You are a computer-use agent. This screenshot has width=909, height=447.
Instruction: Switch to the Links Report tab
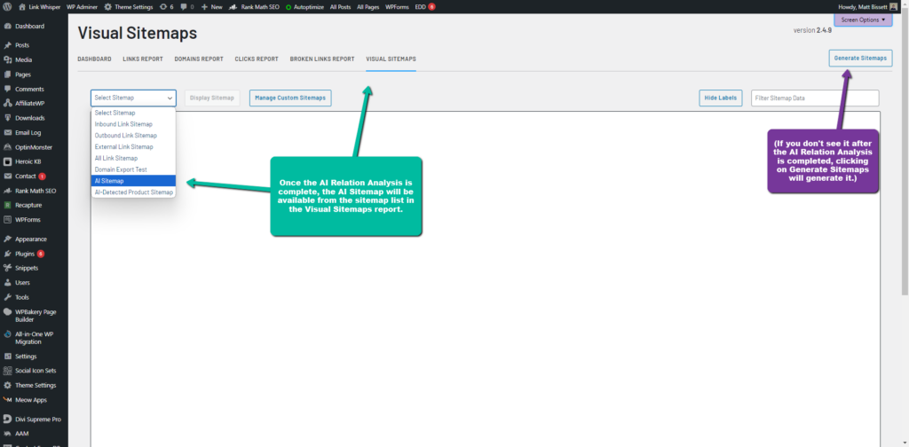143,59
